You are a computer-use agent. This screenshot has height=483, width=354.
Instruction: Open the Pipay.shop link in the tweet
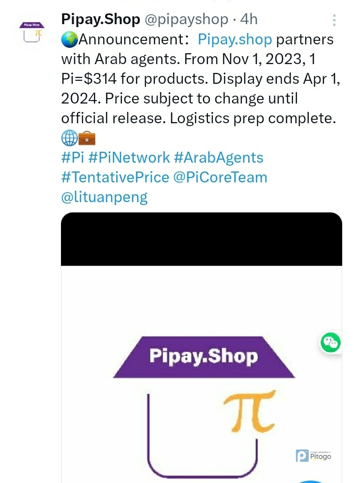pyautogui.click(x=235, y=39)
